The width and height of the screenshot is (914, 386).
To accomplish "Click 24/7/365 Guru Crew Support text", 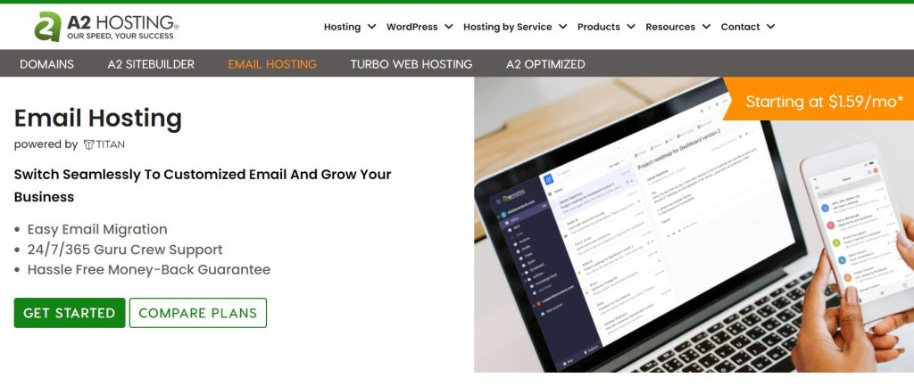I will point(125,250).
